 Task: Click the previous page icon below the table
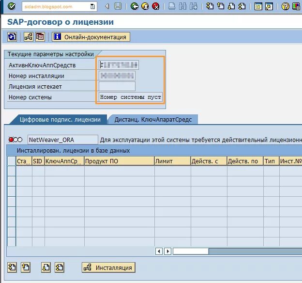pyautogui.click(x=26, y=267)
